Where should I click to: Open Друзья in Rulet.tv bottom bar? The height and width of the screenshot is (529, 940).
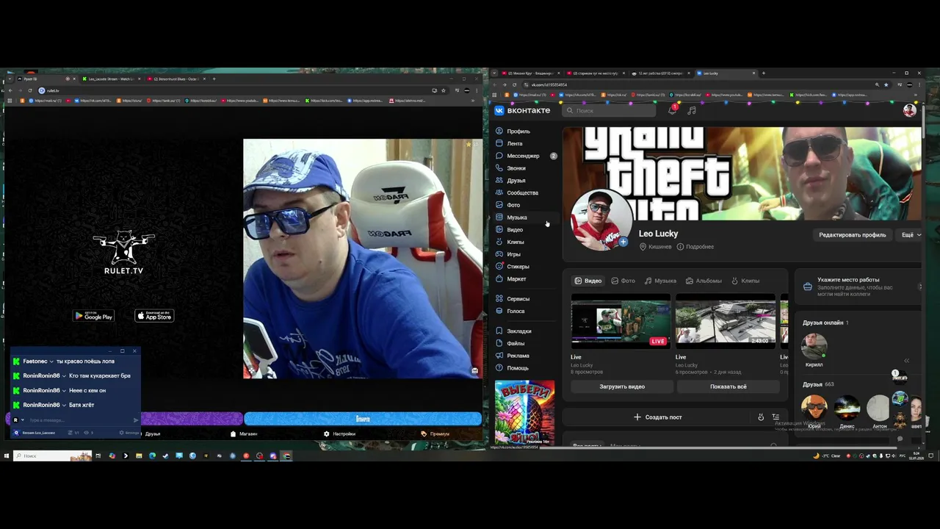(153, 434)
